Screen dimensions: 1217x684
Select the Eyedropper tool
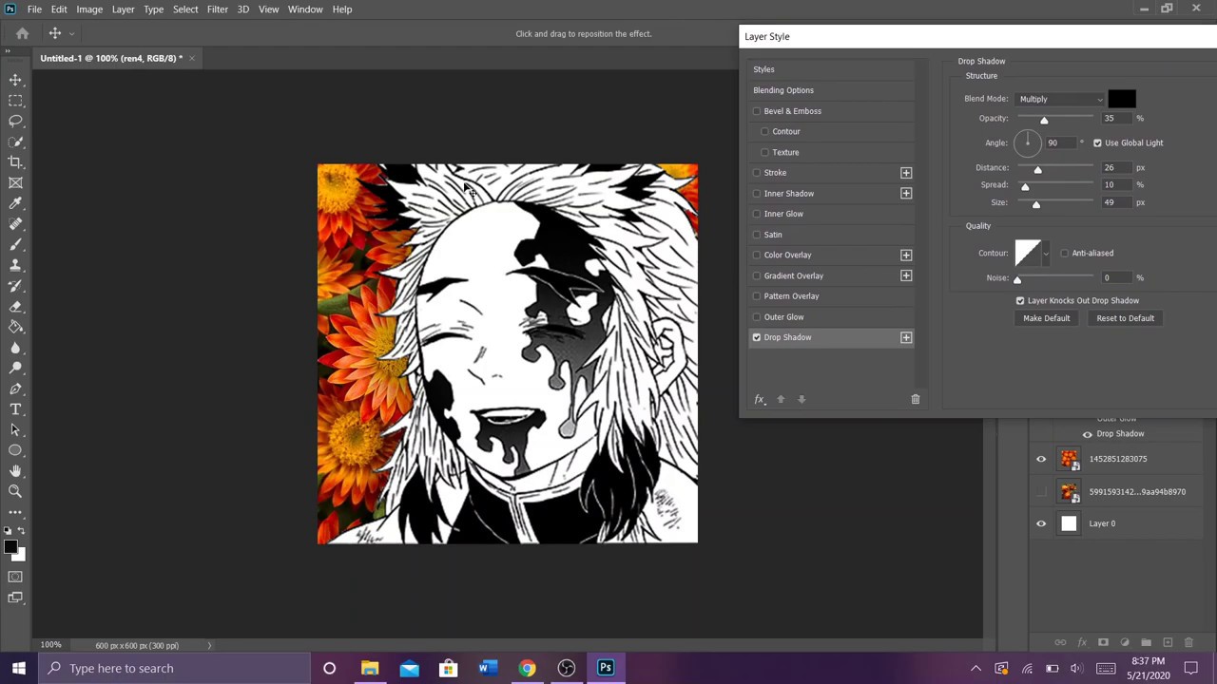tap(15, 203)
